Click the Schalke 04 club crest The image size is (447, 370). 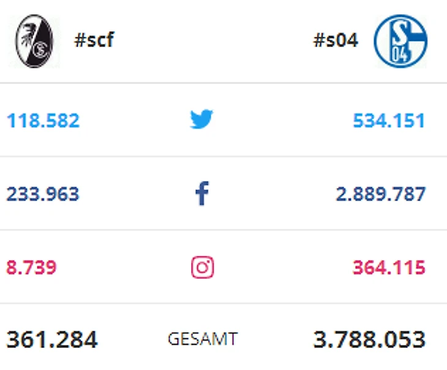(400, 41)
